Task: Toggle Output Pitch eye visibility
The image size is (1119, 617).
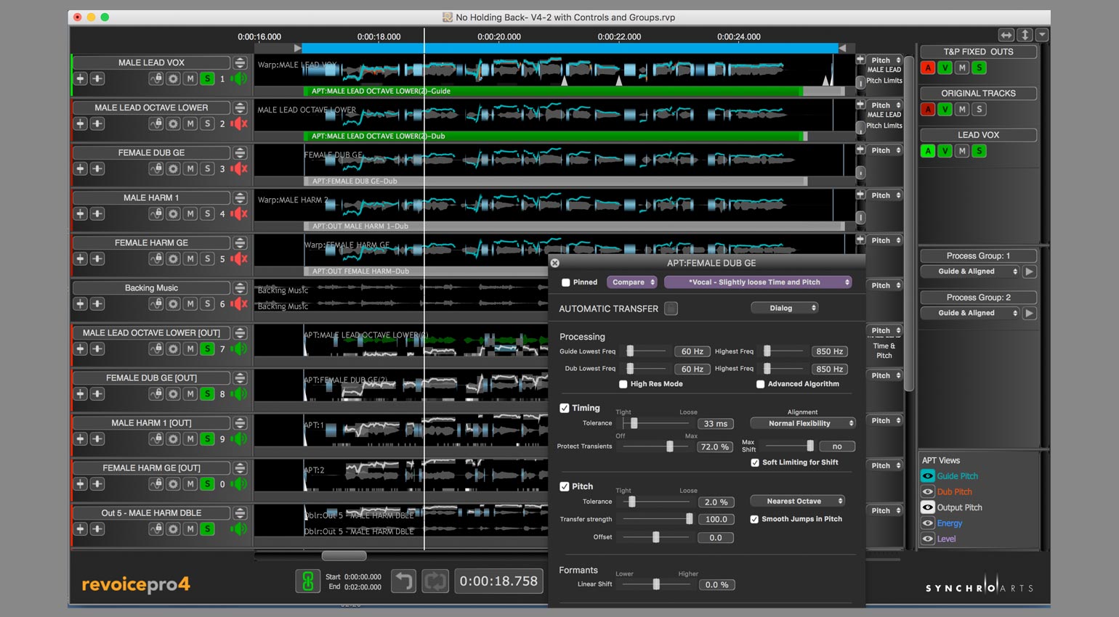Action: click(x=927, y=507)
